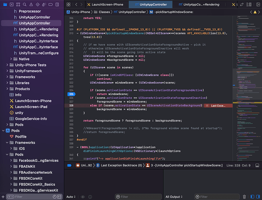Go forward in editor history

(81, 4)
